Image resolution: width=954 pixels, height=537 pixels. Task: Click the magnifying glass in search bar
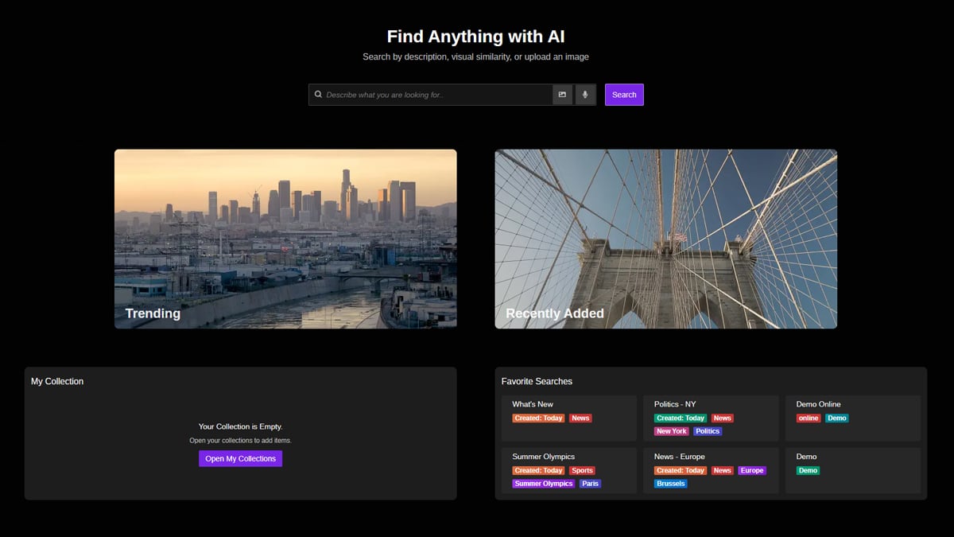[x=319, y=95]
